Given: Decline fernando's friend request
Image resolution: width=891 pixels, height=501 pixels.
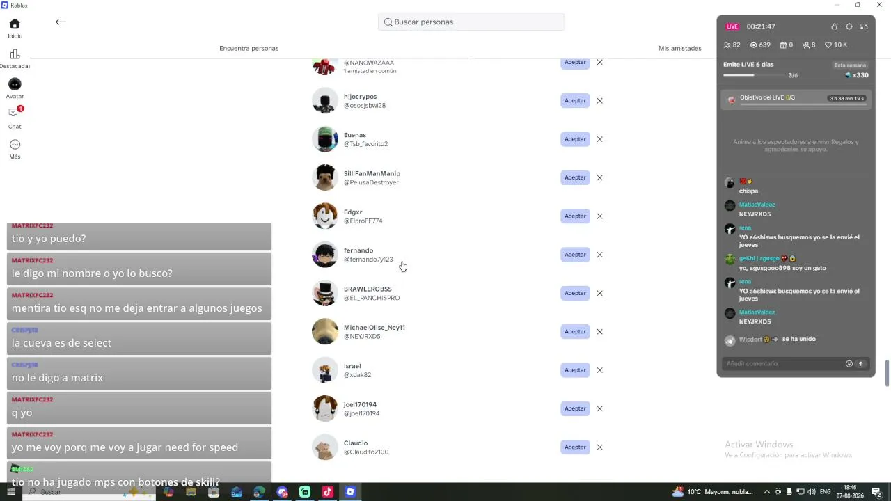Looking at the screenshot, I should pyautogui.click(x=599, y=255).
